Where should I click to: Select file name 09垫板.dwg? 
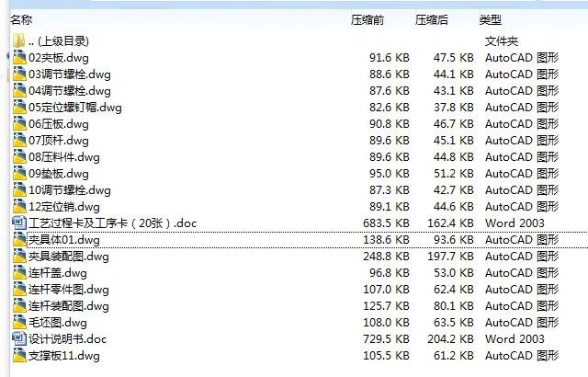(59, 173)
